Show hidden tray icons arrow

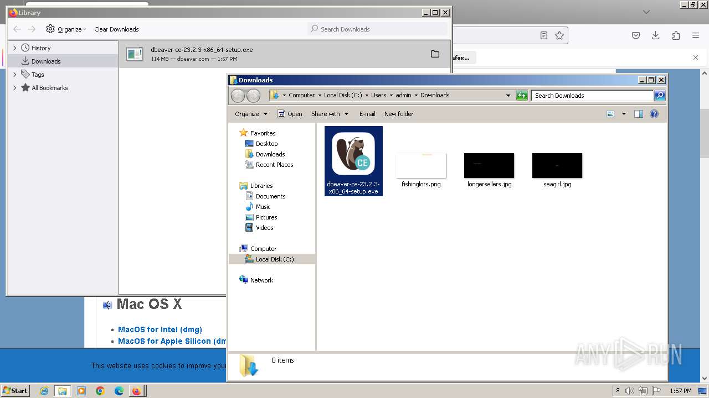(x=618, y=391)
